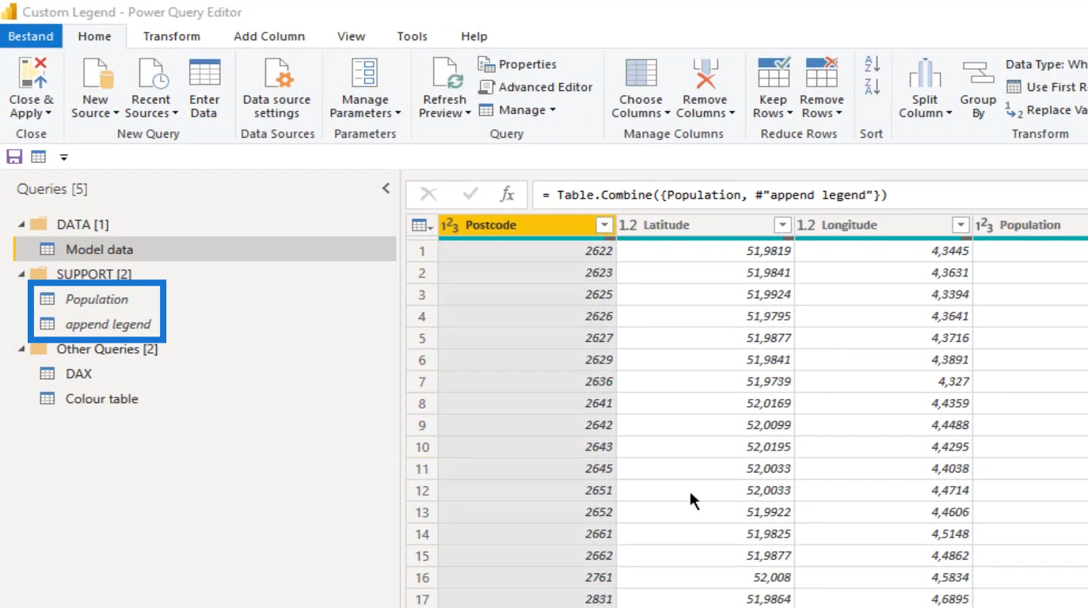
Task: Select the DAX query
Action: 78,374
